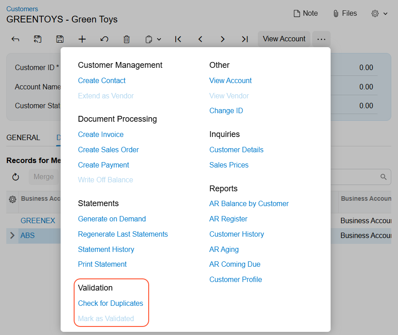Select Generate on Demand statement
The height and width of the screenshot is (335, 398).
click(112, 219)
